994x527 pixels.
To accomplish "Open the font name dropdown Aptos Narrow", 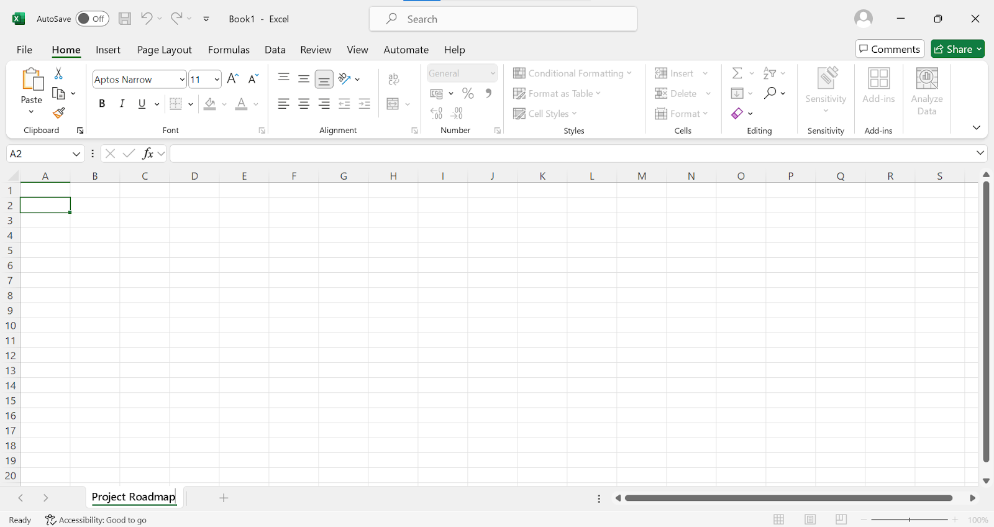I will [x=182, y=80].
